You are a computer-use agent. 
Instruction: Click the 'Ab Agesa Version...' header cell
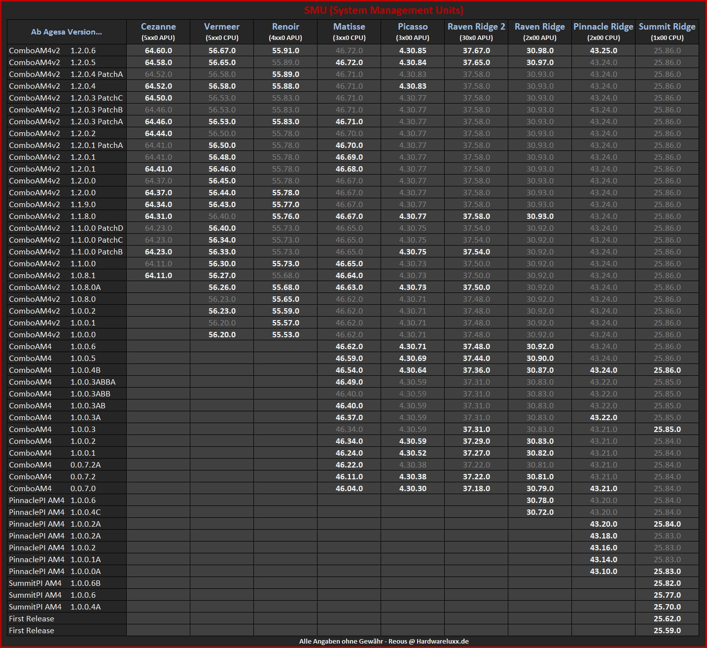click(67, 32)
